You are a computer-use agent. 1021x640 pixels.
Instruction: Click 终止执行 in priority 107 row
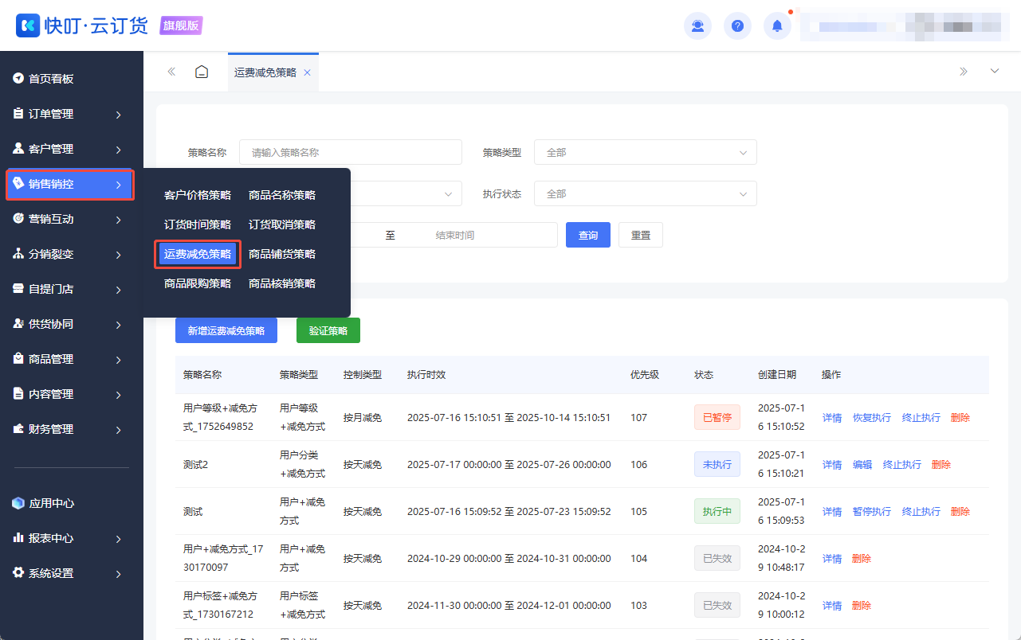point(921,417)
